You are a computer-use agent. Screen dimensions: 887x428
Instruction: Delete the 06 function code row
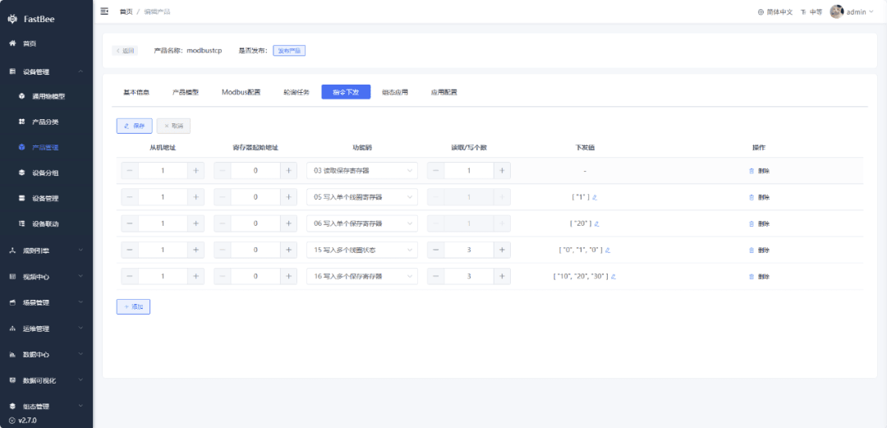coord(759,223)
